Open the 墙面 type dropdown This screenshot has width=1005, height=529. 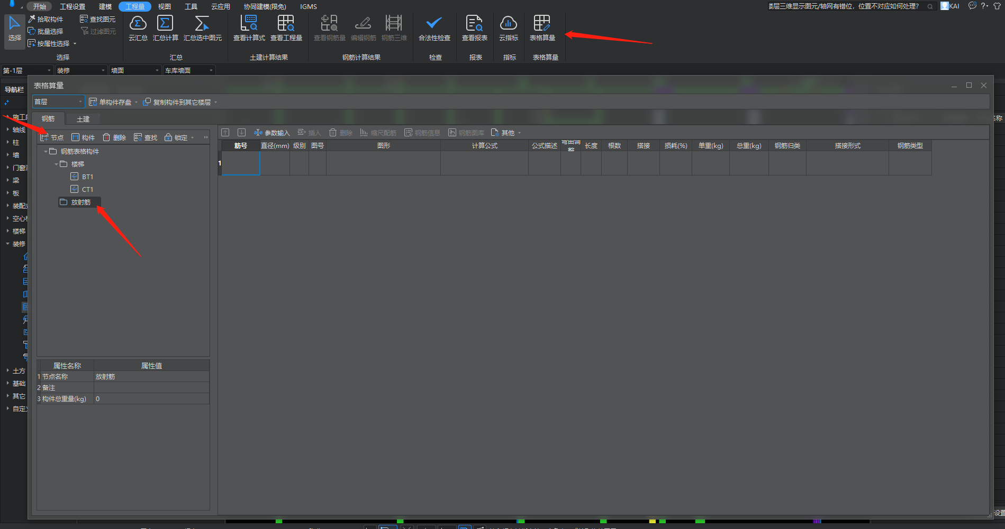(135, 70)
